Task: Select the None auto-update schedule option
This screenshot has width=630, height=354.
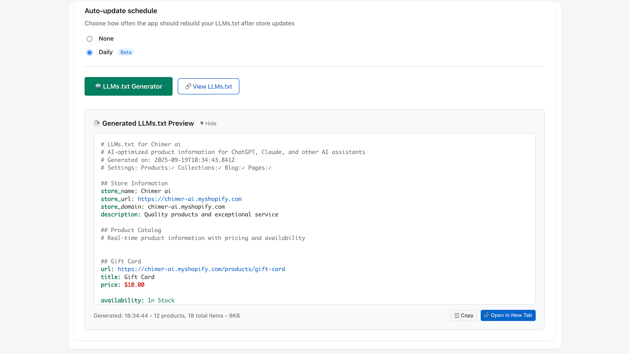Action: pyautogui.click(x=89, y=39)
